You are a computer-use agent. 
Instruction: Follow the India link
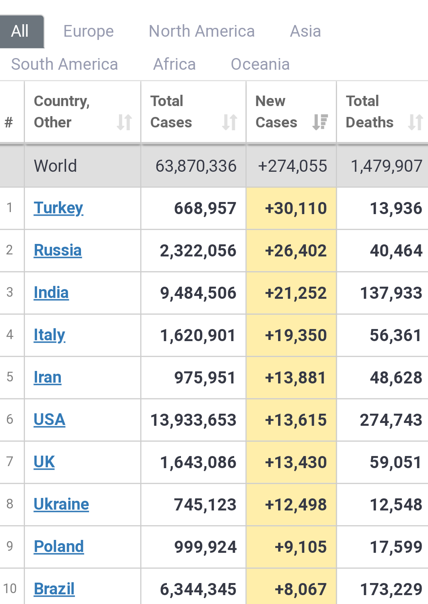(51, 293)
